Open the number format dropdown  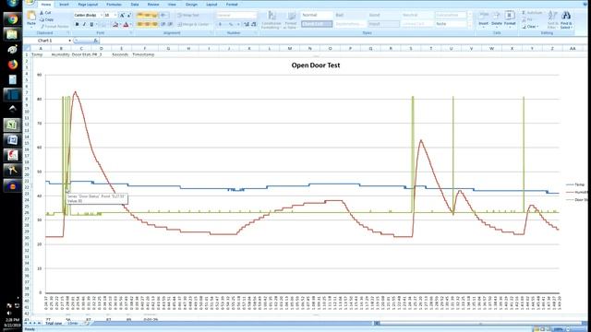(255, 15)
